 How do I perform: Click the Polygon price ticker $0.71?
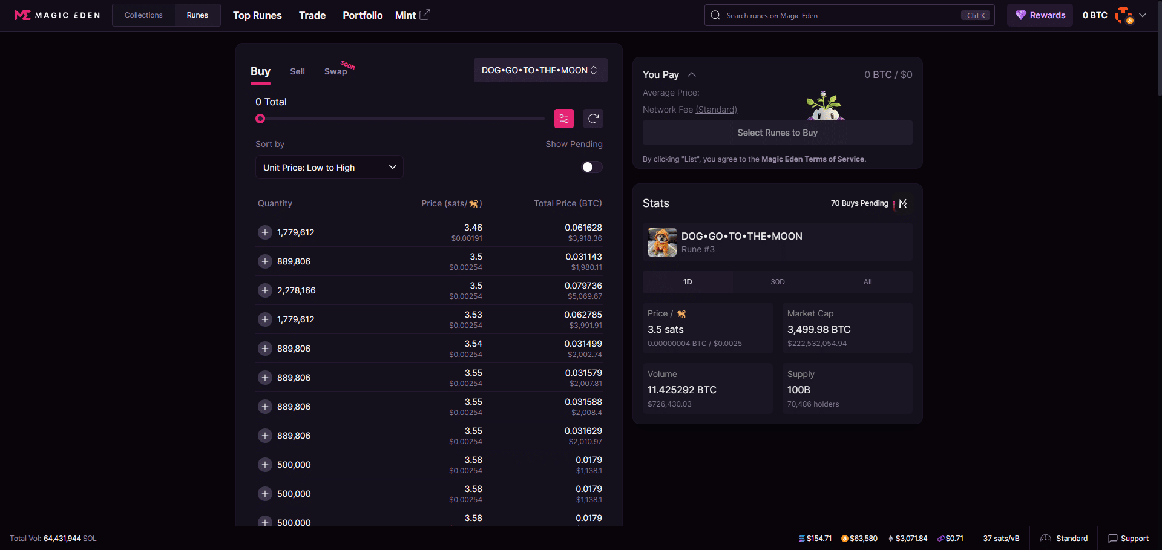[950, 539]
